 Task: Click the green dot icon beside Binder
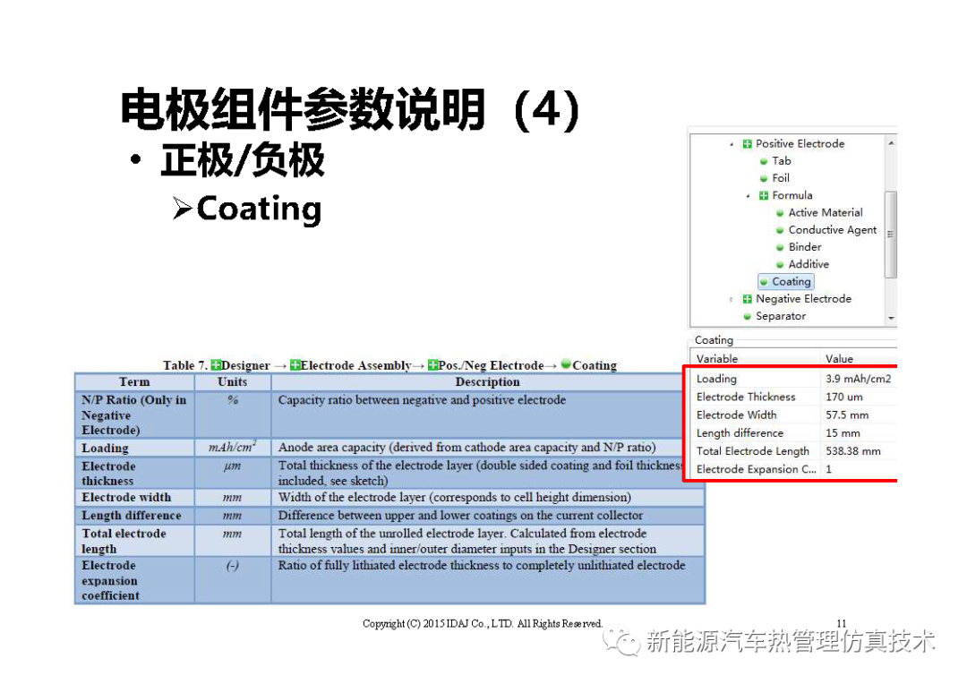(x=780, y=248)
